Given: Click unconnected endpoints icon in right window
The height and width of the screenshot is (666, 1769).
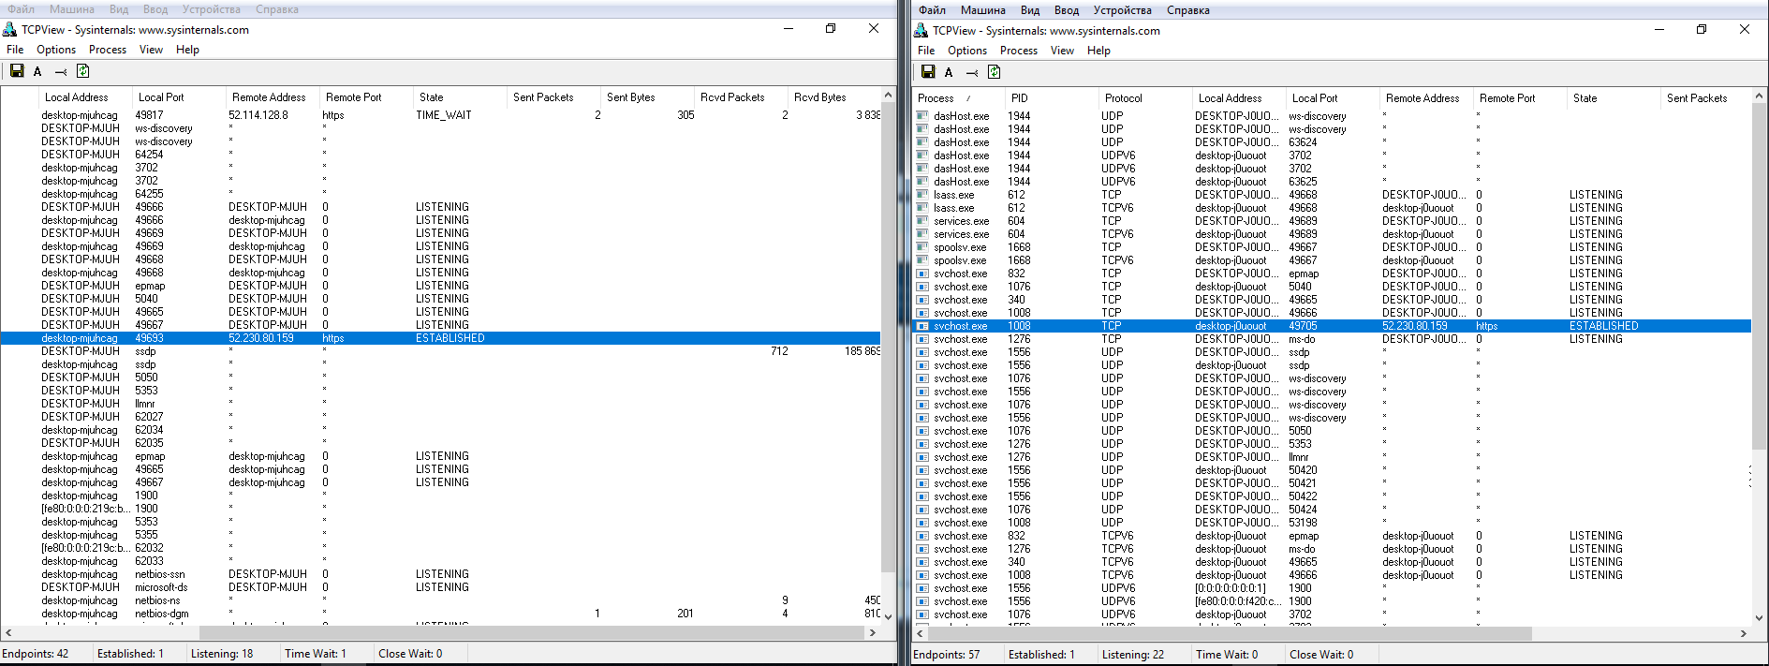Looking at the screenshot, I should [972, 72].
